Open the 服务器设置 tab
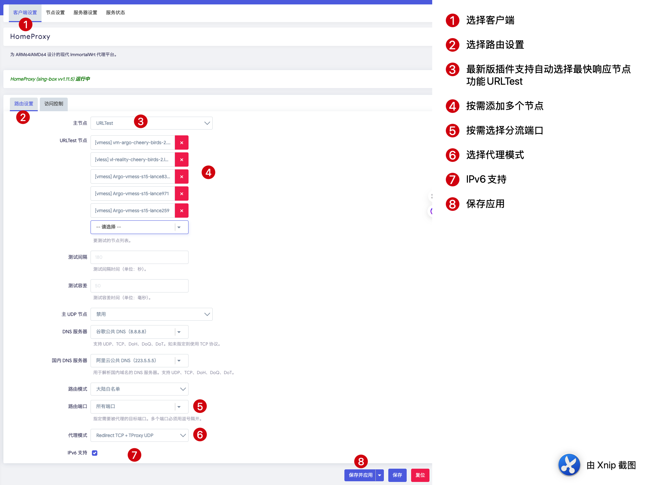 coord(85,13)
